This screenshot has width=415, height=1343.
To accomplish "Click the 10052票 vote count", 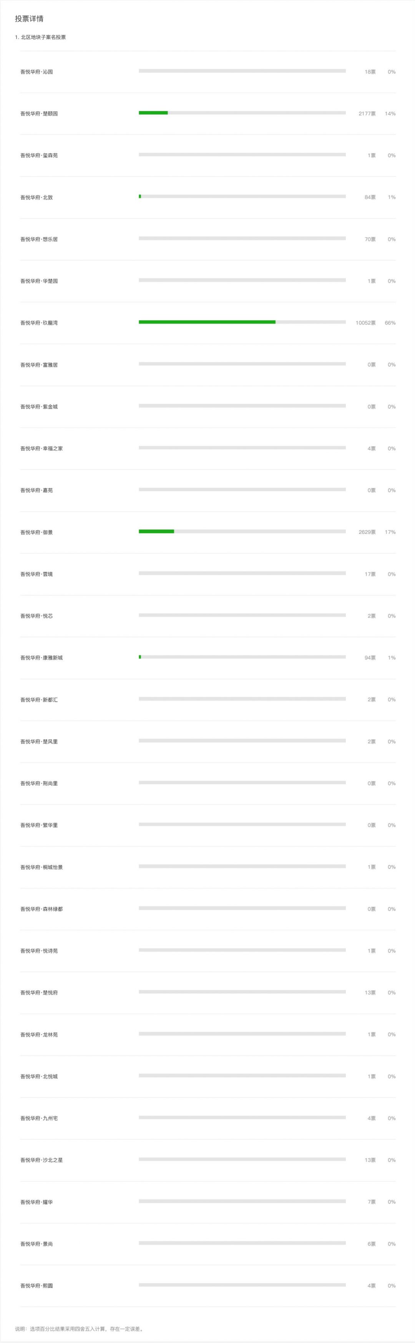I will pos(365,323).
